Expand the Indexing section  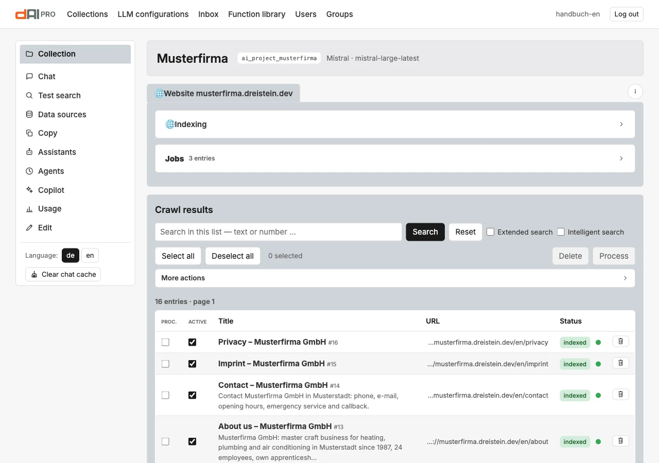click(x=395, y=124)
